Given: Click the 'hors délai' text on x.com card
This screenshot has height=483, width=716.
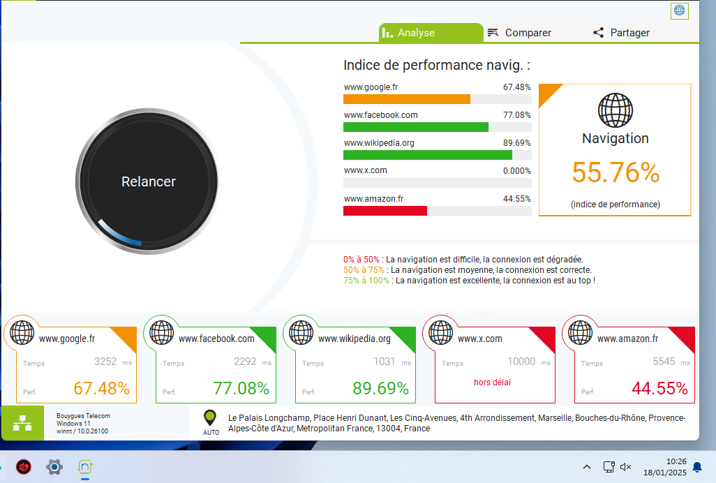Looking at the screenshot, I should tap(492, 382).
